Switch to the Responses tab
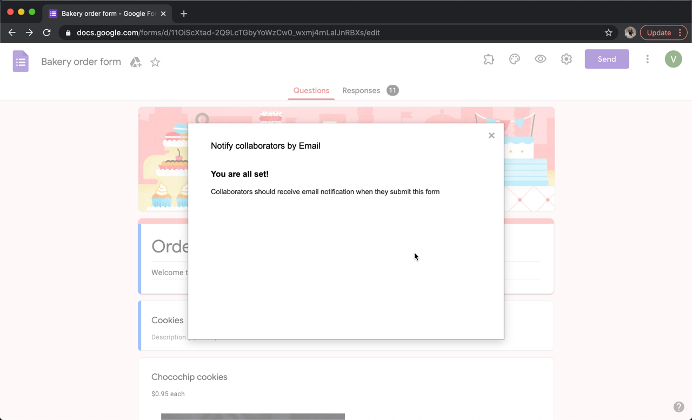 361,90
